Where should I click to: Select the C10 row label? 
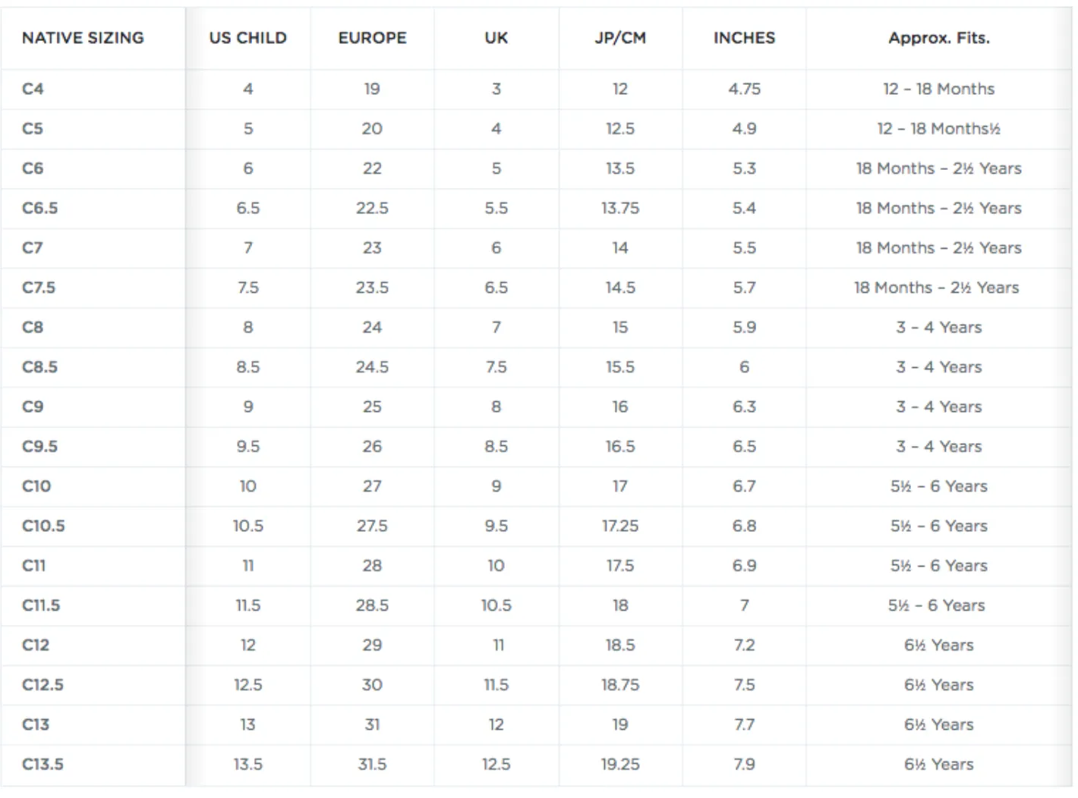36,486
